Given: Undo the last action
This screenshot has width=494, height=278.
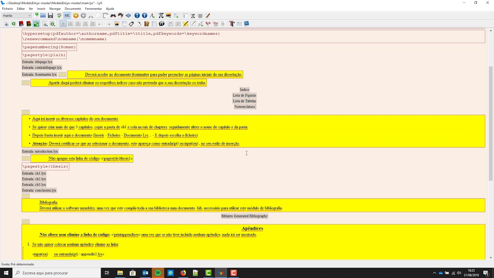Looking at the screenshot, I should (76, 15).
